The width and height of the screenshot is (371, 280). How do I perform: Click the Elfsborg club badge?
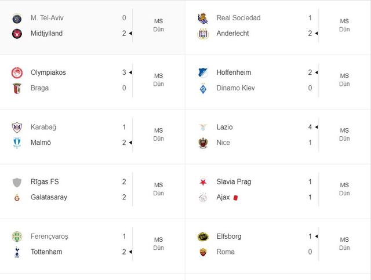pyautogui.click(x=203, y=237)
